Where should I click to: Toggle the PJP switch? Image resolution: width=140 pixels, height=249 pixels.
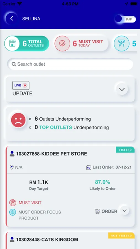(x=125, y=19)
